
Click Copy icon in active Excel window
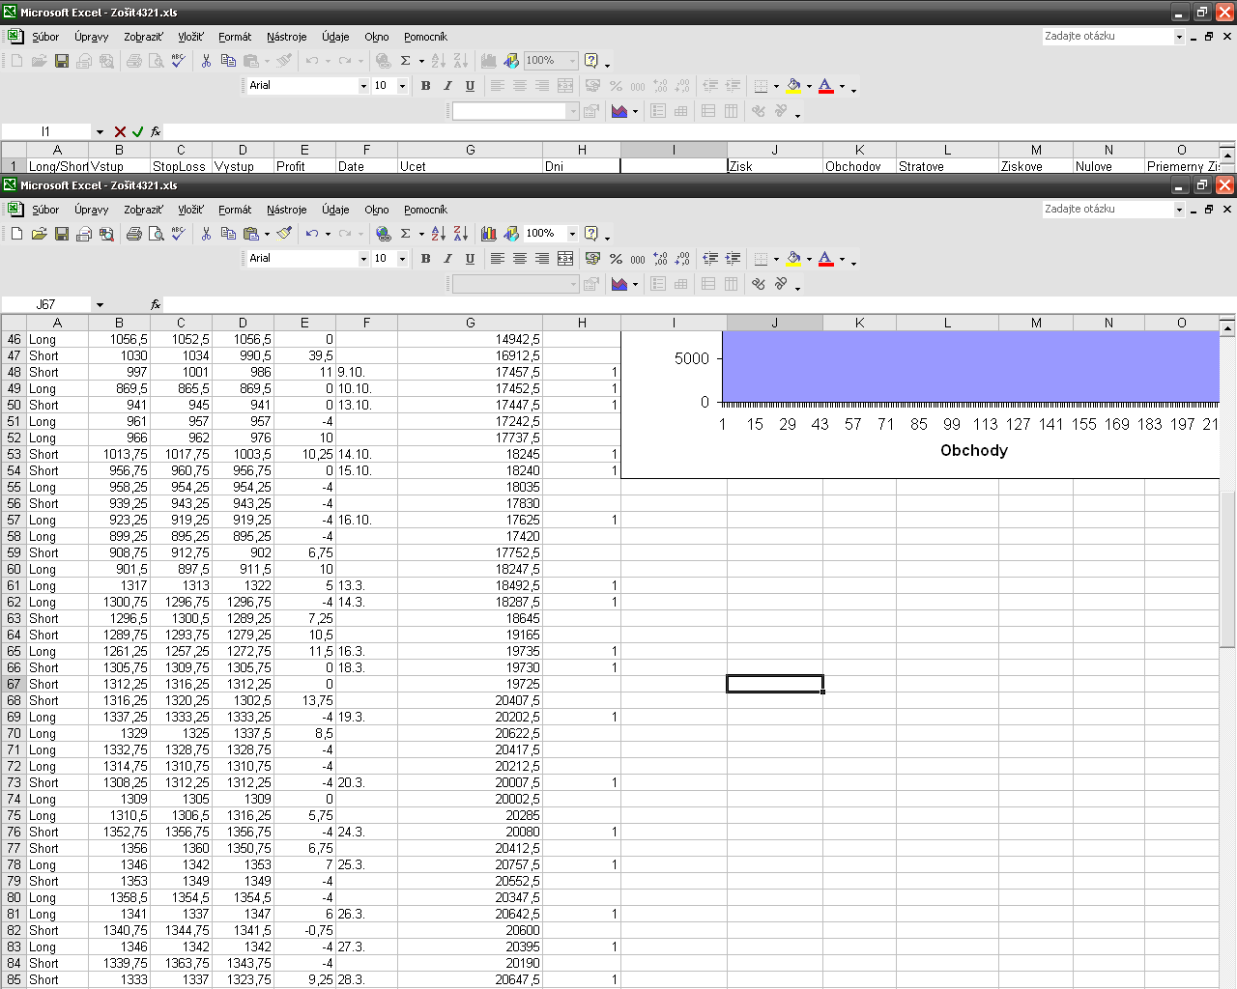pyautogui.click(x=228, y=234)
